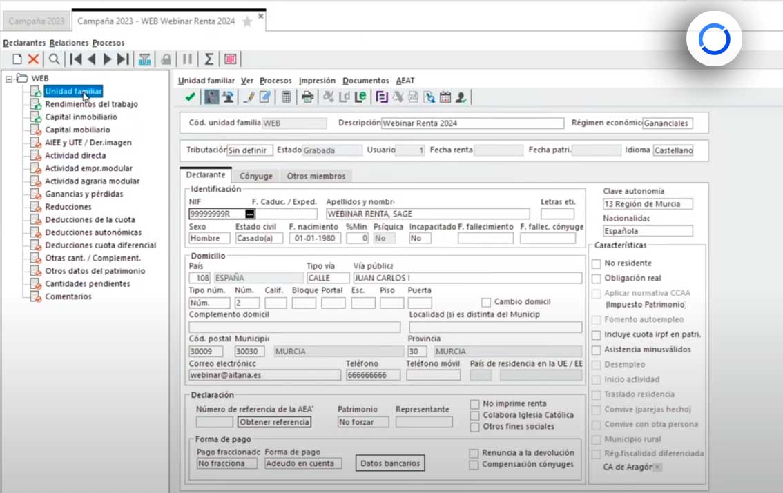Toggle the Cambio domicil checkbox

(x=486, y=302)
